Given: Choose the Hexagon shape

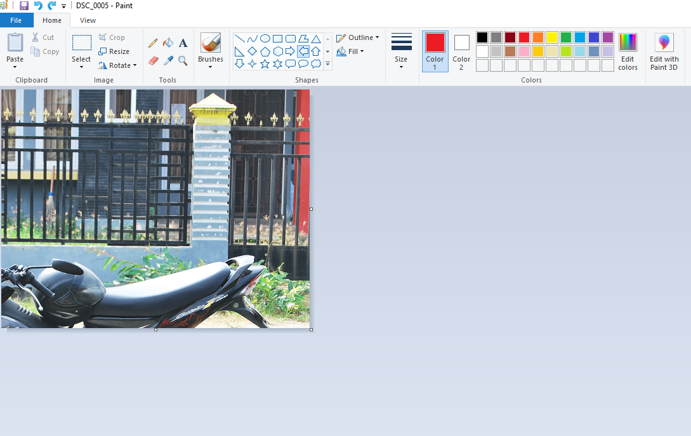Looking at the screenshot, I should coord(278,51).
